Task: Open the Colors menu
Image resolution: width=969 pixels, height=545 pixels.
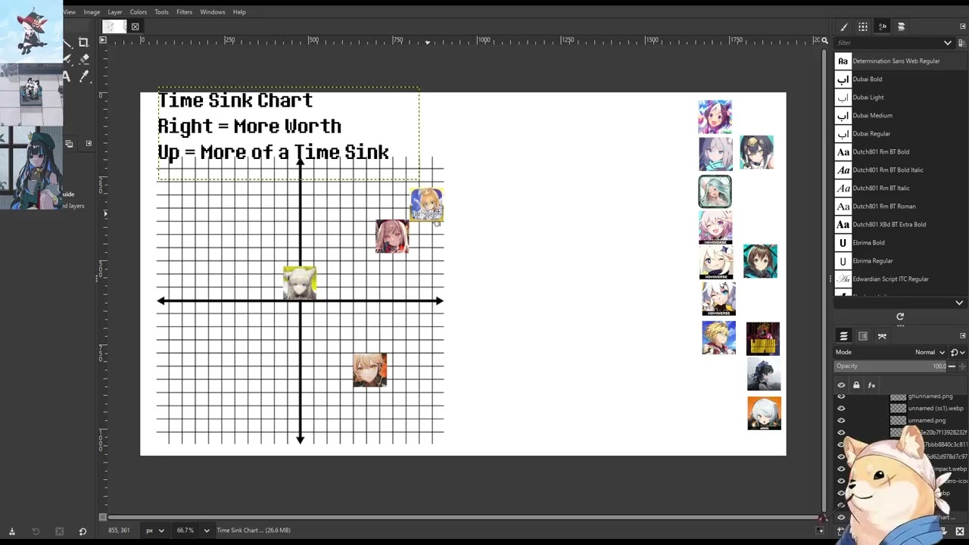Action: [x=138, y=12]
